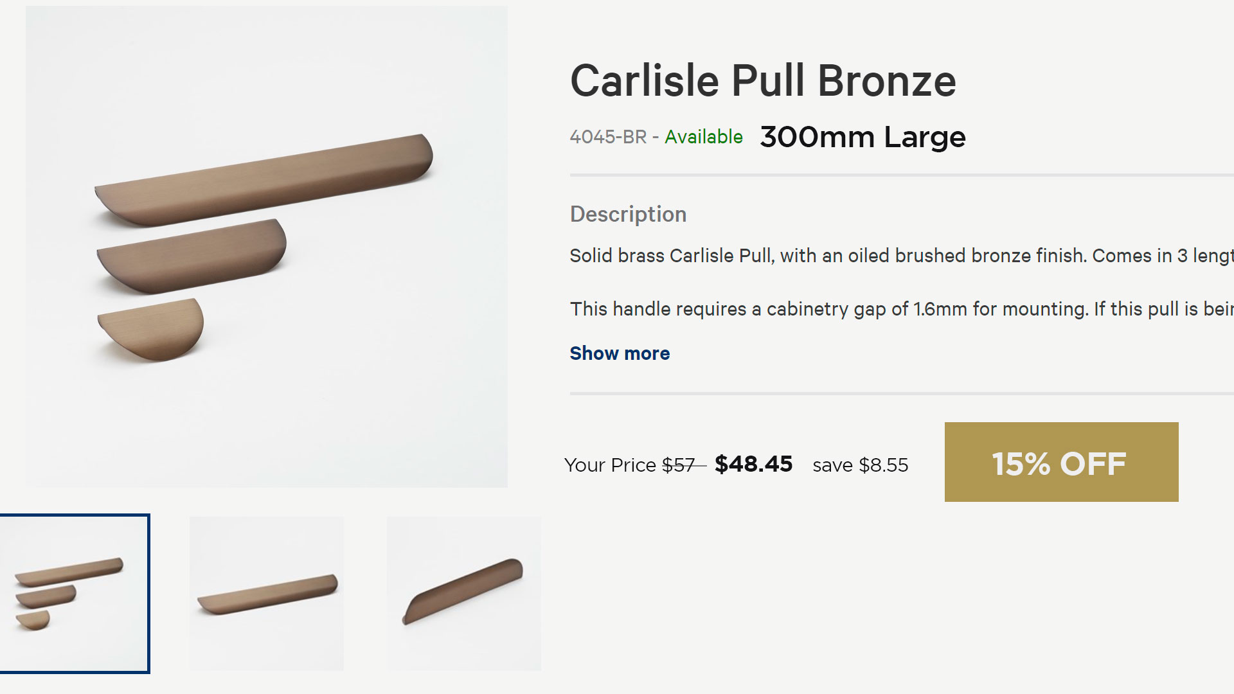Click the Your Price label
This screenshot has height=694, width=1234.
click(610, 465)
